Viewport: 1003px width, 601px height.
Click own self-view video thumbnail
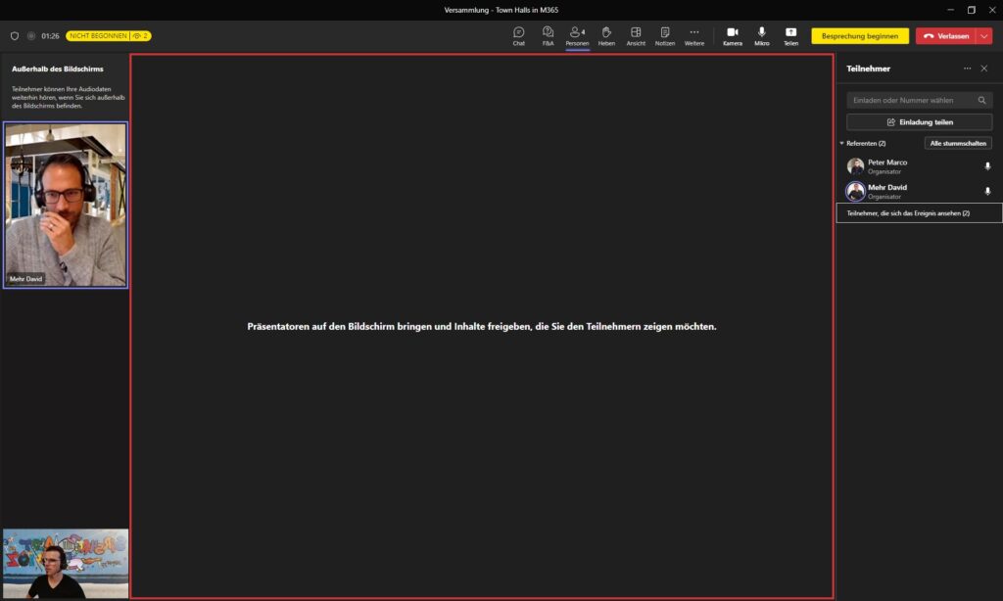pyautogui.click(x=66, y=563)
